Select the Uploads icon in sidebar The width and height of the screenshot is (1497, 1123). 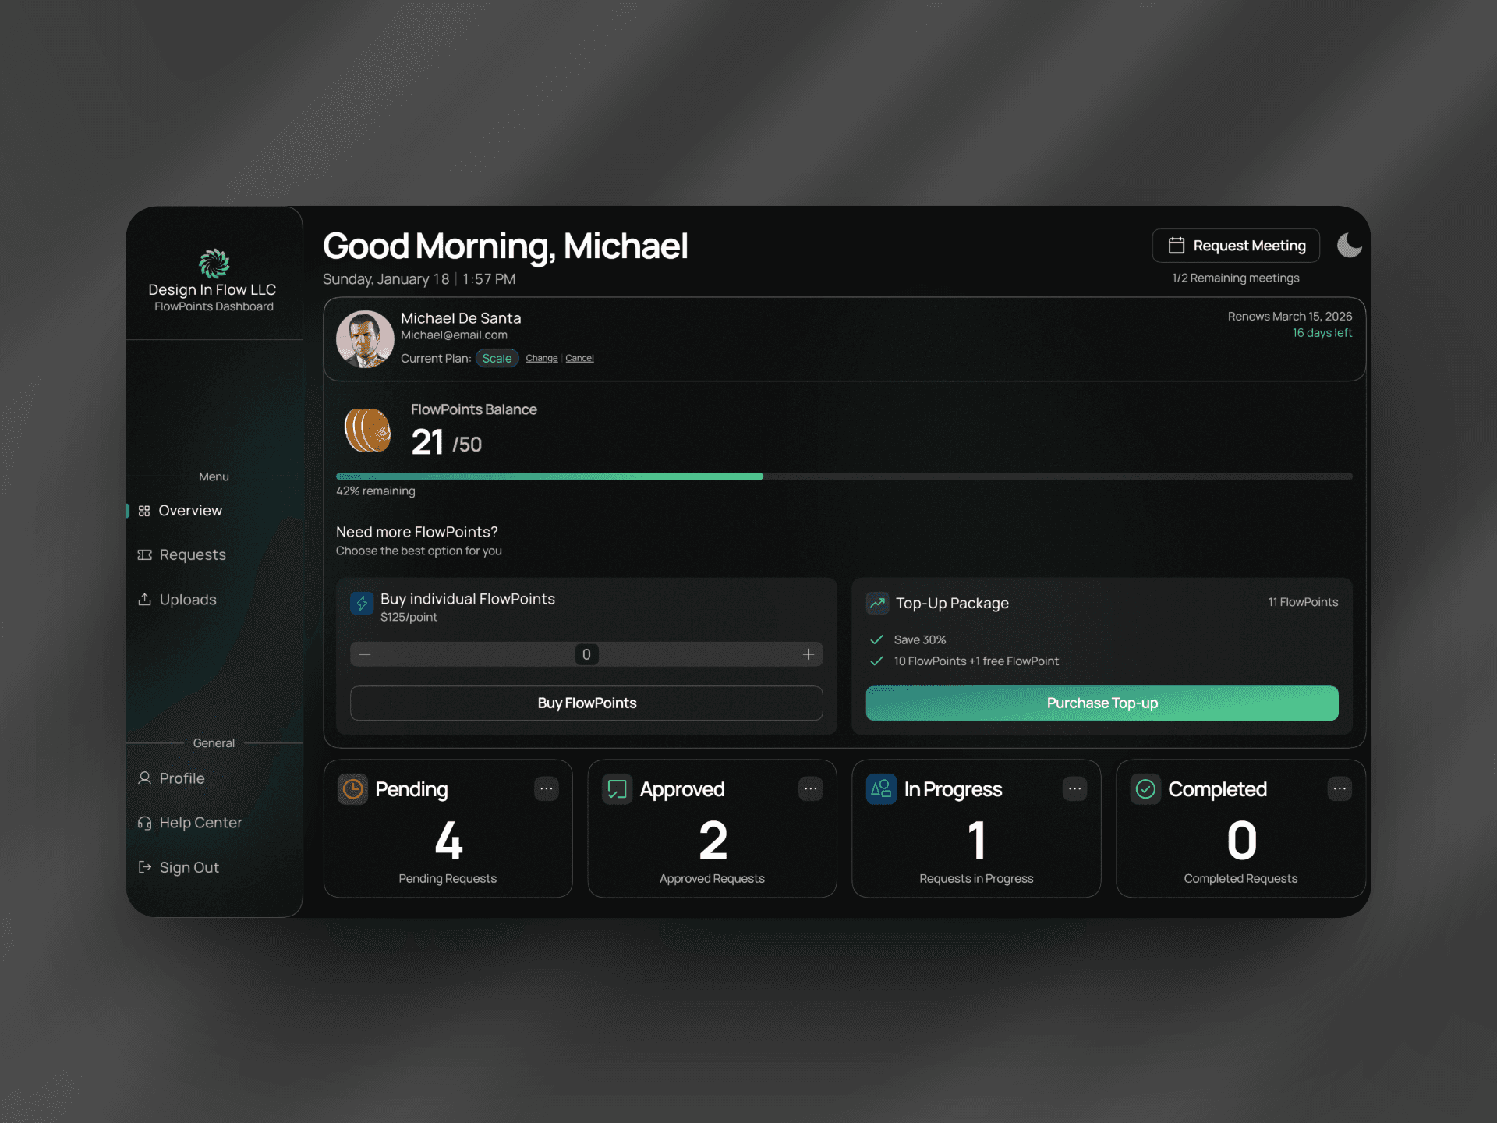(145, 599)
